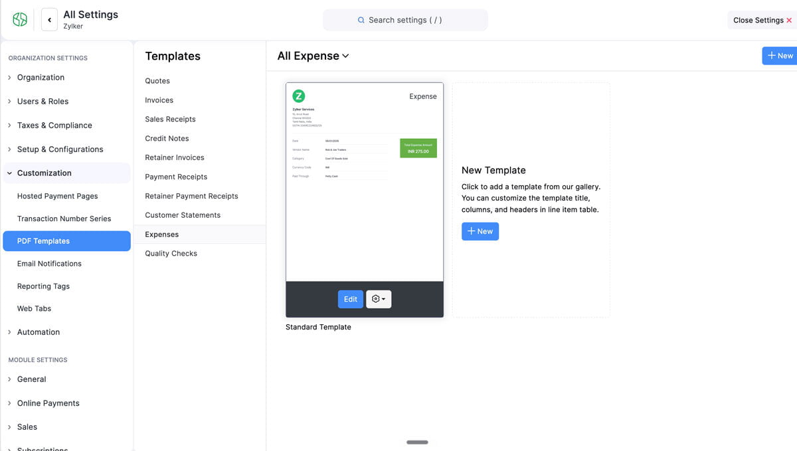The image size is (797, 451).
Task: Select Retainer Payment Receipts templates
Action: [x=191, y=196]
